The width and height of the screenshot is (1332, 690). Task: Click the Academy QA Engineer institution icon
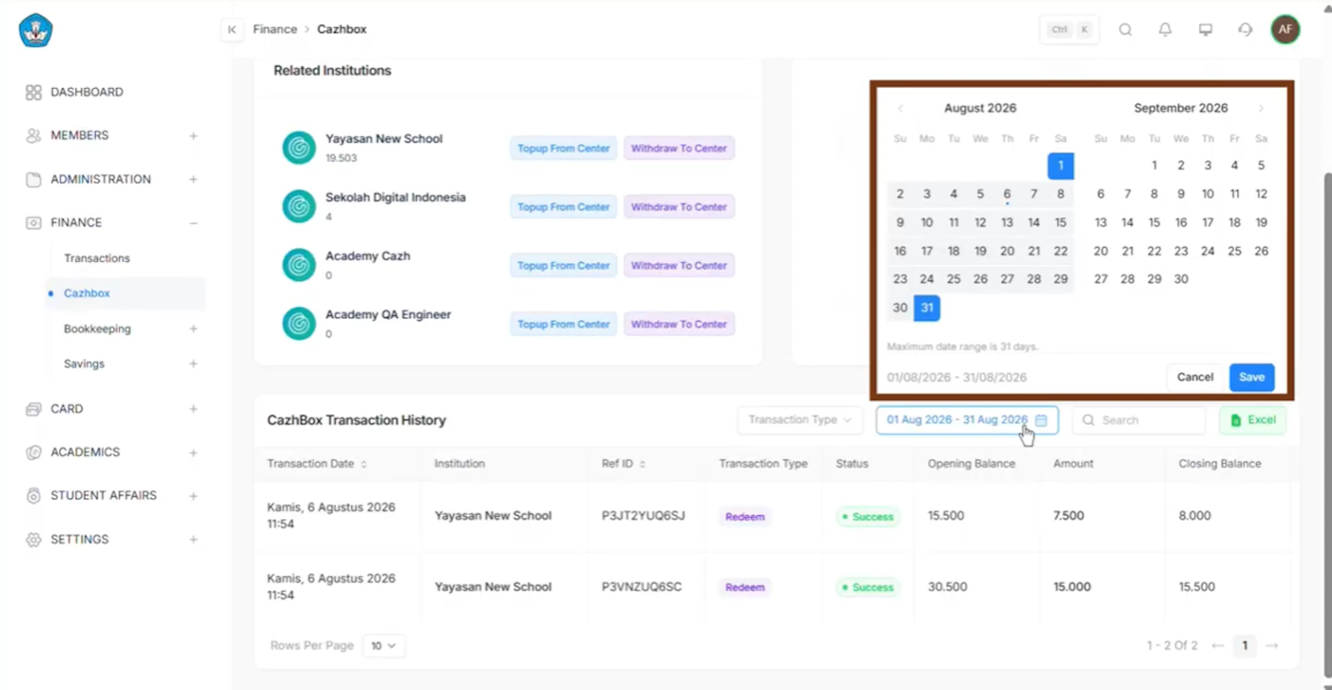tap(299, 324)
